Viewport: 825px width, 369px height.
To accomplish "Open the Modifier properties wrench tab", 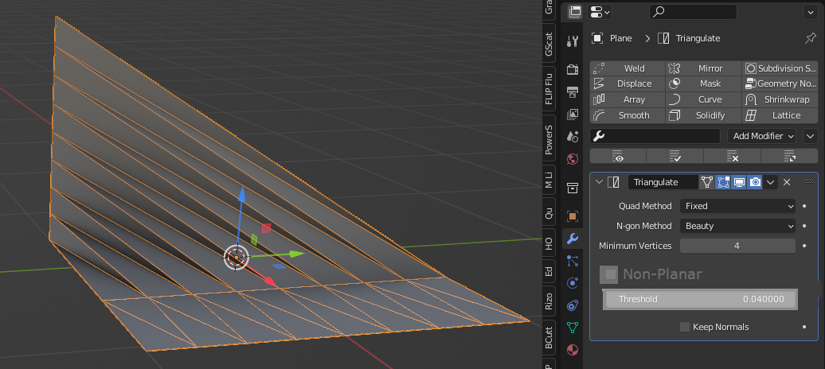I will (573, 239).
